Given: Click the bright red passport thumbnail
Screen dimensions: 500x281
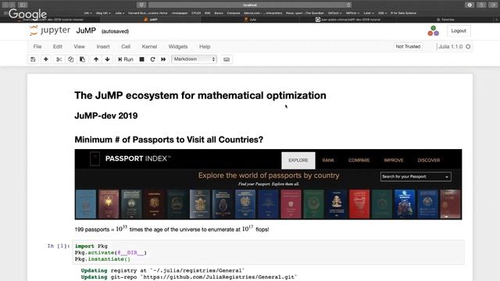Looking at the screenshot, I should pyautogui.click(x=359, y=204).
